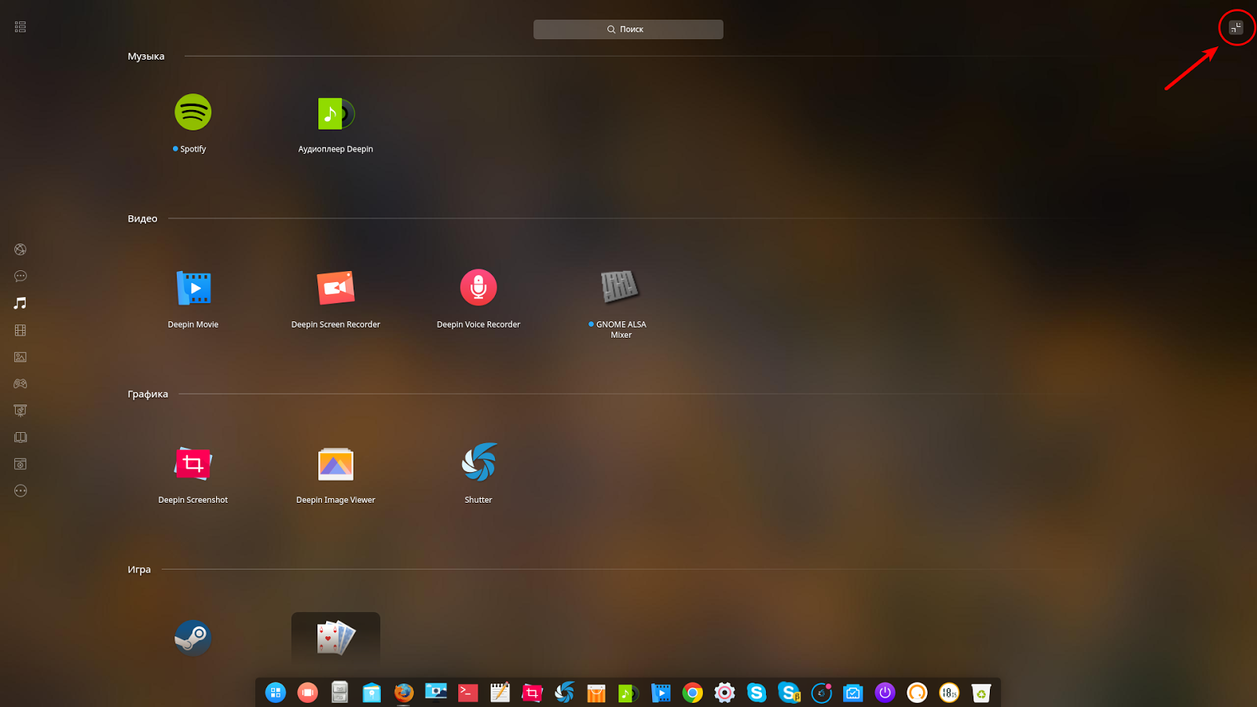This screenshot has width=1257, height=707.
Task: Select the Music category in the sidebar
Action: click(x=20, y=302)
